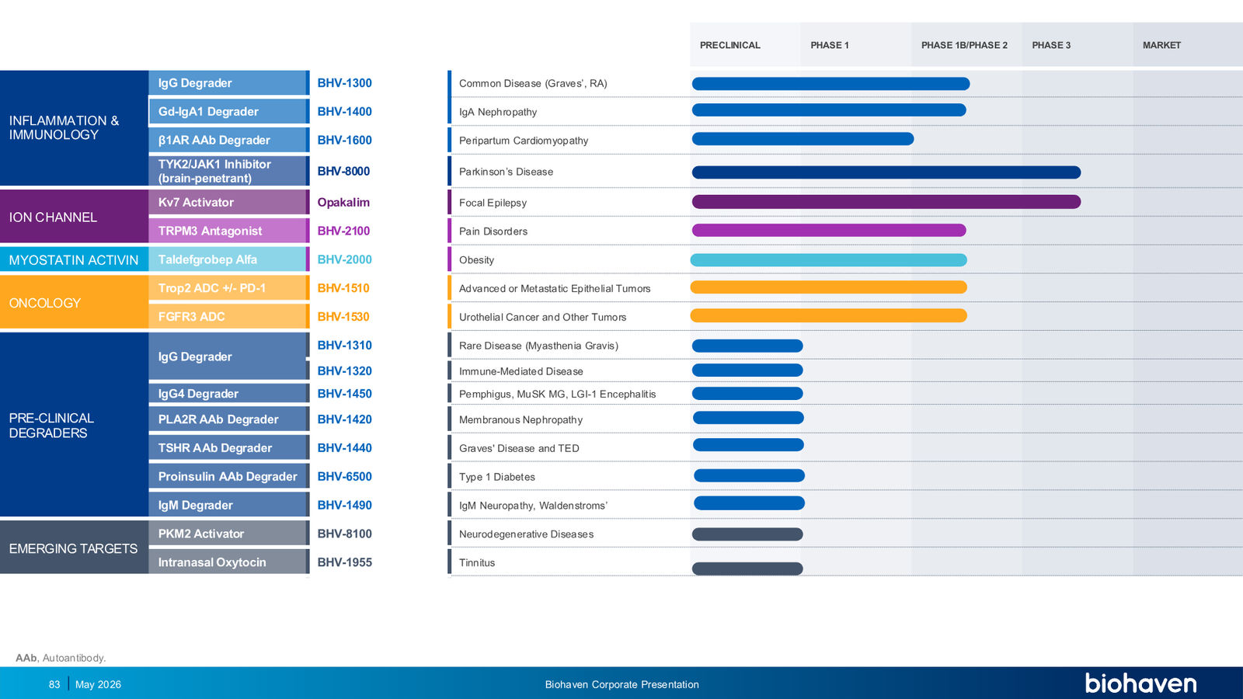The height and width of the screenshot is (699, 1243).
Task: Select the PKM2 Activator cell
Action: click(x=228, y=534)
